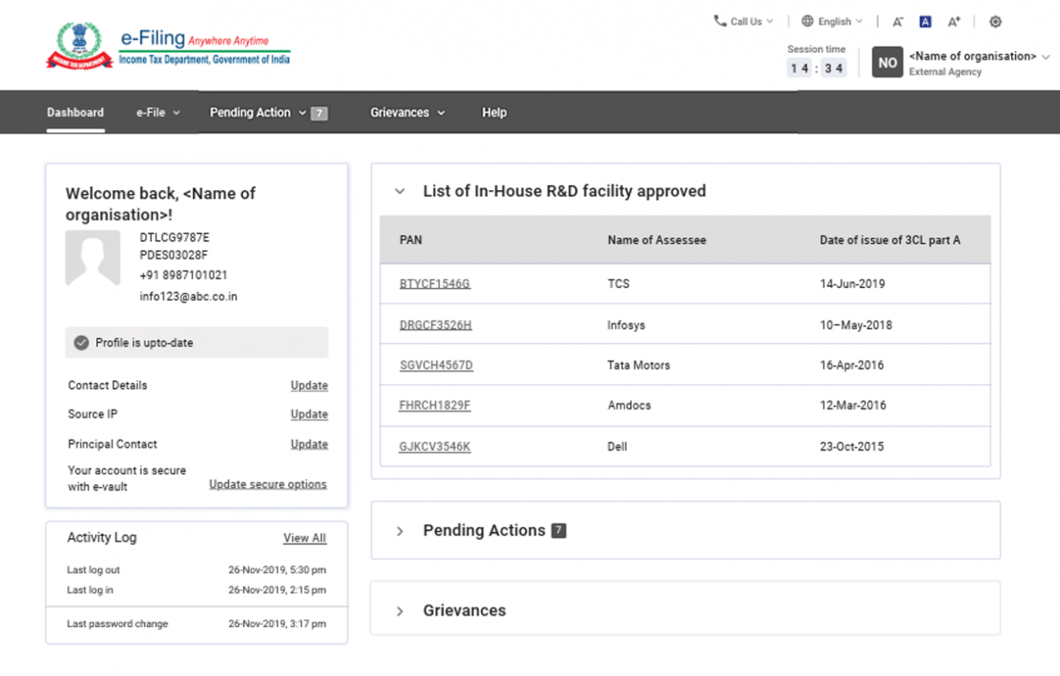Update the Contact Details
This screenshot has height=676, width=1060.
[x=309, y=385]
